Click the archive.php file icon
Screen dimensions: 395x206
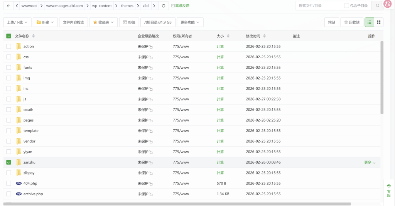pos(19,194)
